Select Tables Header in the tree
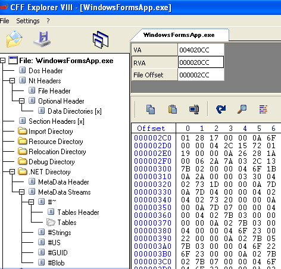This screenshot has width=281, height=269. click(x=78, y=212)
